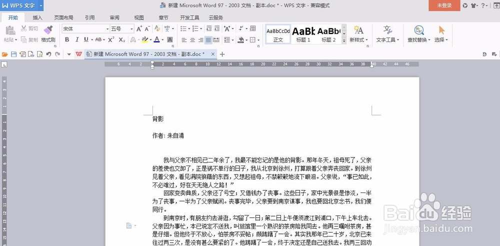Click the Cut (剪切) scissors icon
Image resolution: width=500 pixels, height=246 pixels.
coord(24,28)
